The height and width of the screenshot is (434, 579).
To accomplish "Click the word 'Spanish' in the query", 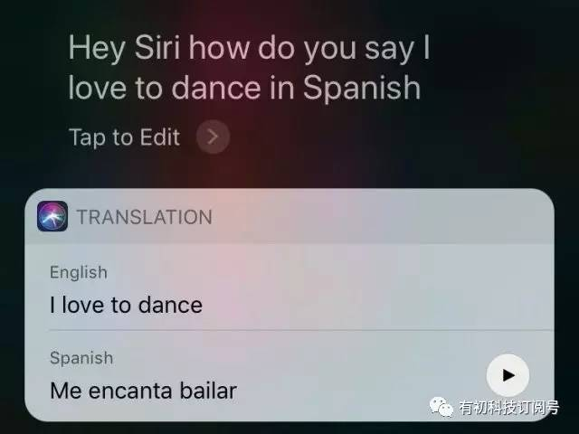I will coord(362,89).
